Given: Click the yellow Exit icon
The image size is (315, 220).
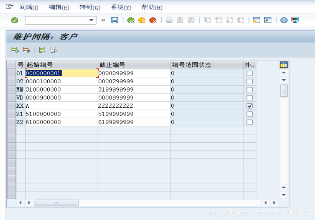Looking at the screenshot, I should [x=142, y=20].
